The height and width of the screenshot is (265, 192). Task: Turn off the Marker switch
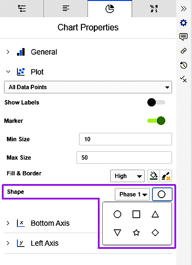point(156,121)
